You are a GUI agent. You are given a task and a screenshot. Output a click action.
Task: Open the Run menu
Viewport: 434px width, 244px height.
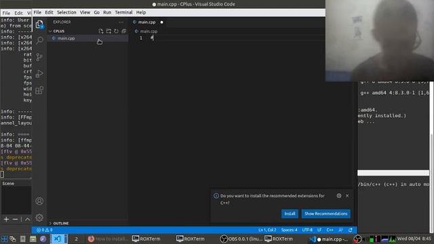pos(107,12)
